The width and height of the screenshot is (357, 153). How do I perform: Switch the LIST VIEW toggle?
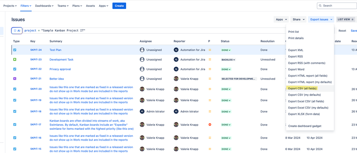pos(346,19)
